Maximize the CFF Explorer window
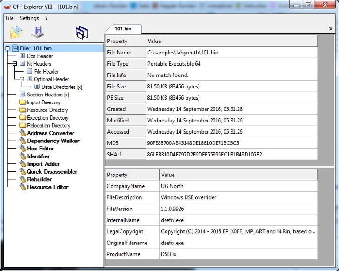This screenshot has width=339, height=271. [x=308, y=5]
